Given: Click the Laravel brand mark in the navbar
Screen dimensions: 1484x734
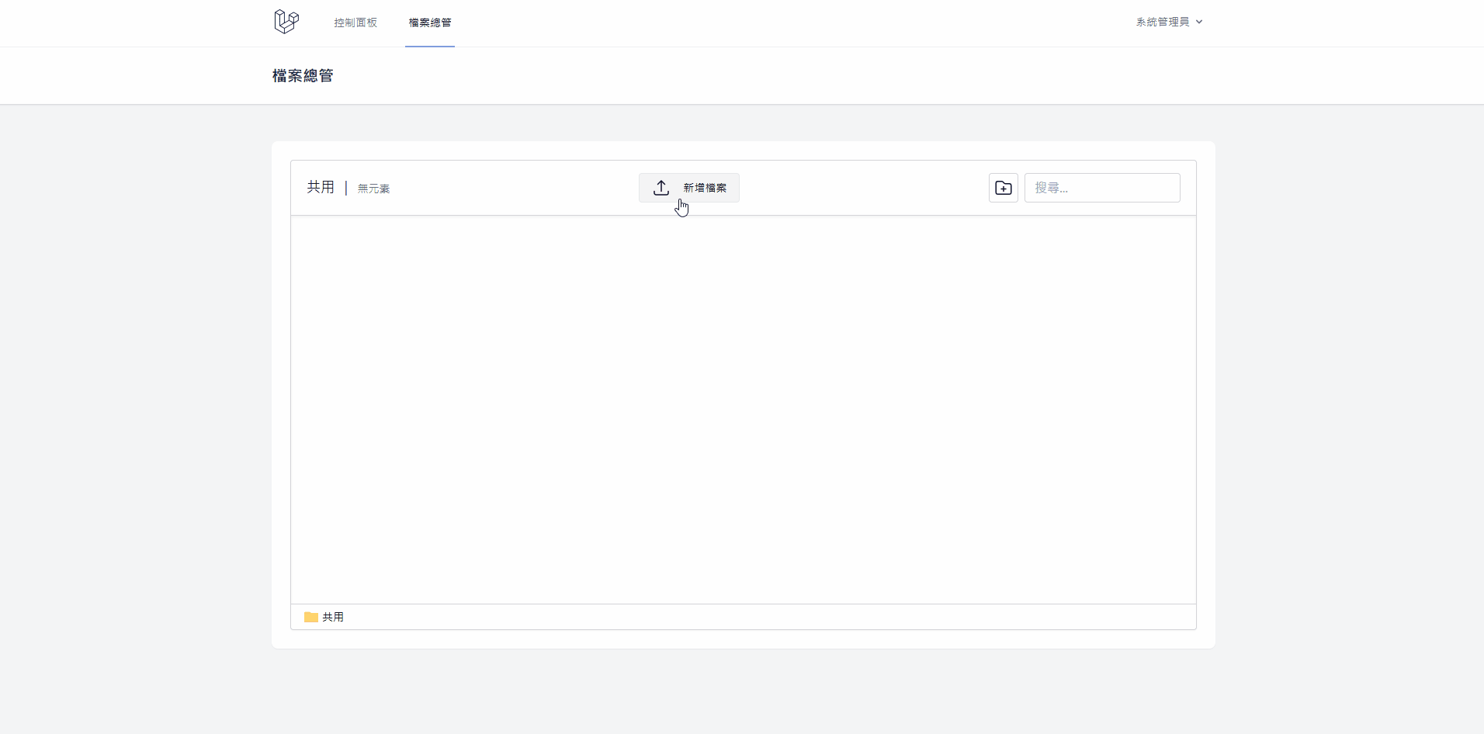Looking at the screenshot, I should [x=286, y=22].
